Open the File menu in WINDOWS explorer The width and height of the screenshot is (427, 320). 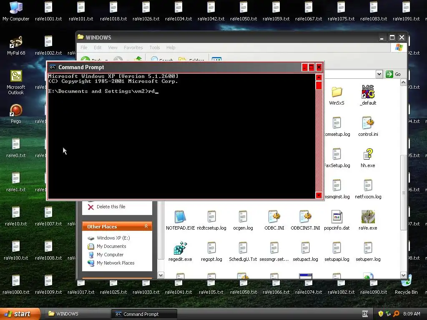(x=84, y=47)
